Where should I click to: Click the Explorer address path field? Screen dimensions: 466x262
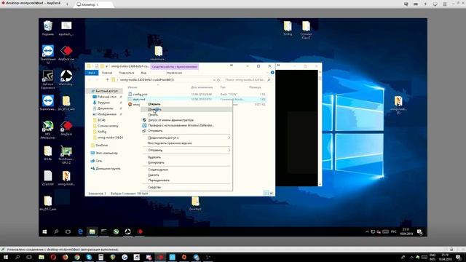(x=164, y=80)
